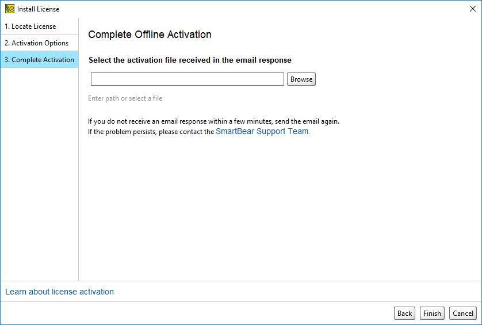The height and width of the screenshot is (325, 482).
Task: Click the Complete Offline Activation heading
Action: 150,34
